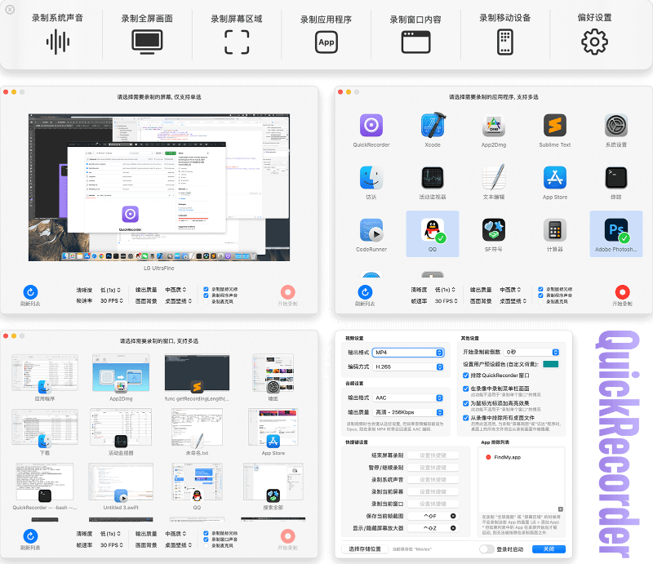The image size is (653, 564).
Task: Choose the 活动监视器 app icon
Action: [433, 177]
